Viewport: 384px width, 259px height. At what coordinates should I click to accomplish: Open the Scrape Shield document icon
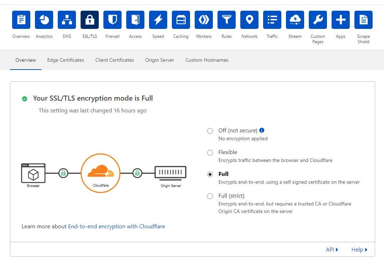363,20
